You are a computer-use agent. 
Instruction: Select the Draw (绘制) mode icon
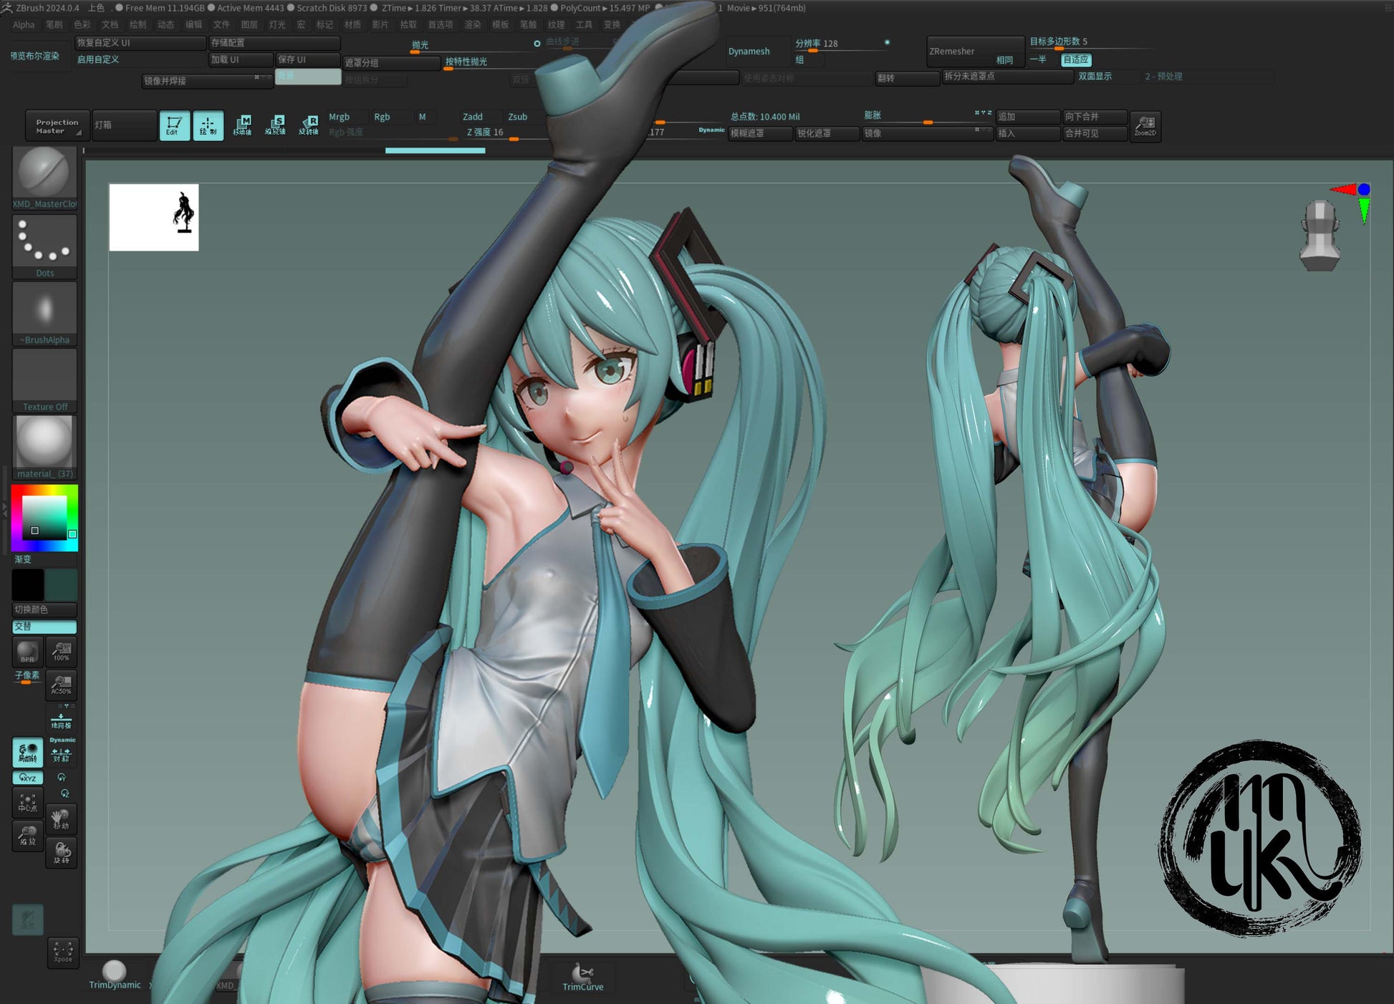tap(208, 125)
